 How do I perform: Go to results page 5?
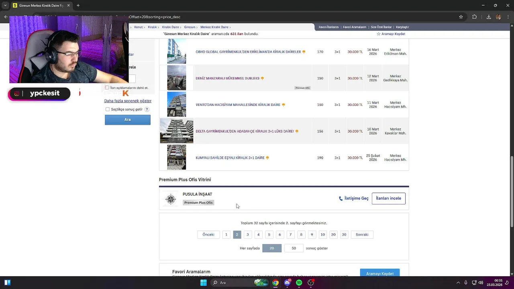269,234
